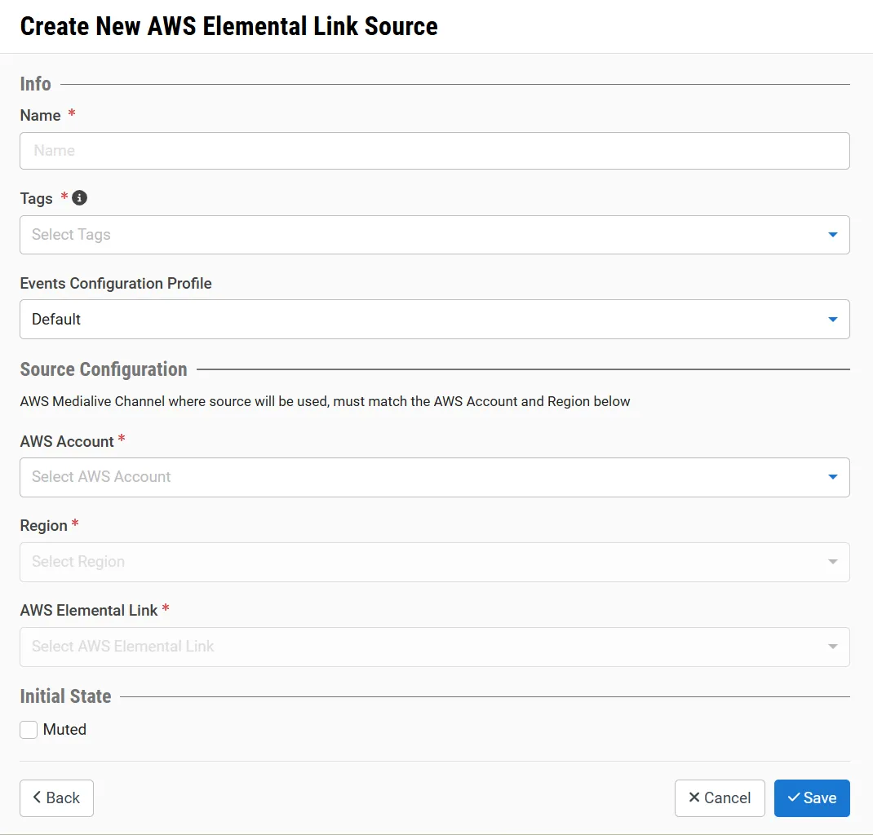Open the Select Tags dropdown
Screen dimensions: 873x835
[x=434, y=235]
